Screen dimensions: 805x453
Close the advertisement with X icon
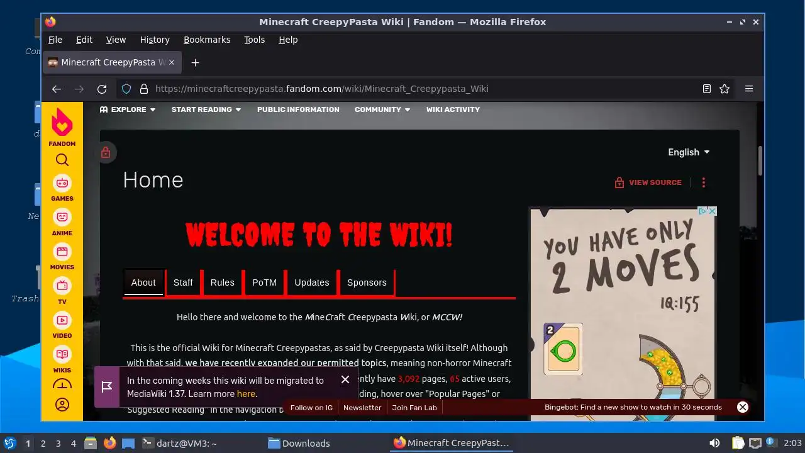tap(713, 211)
